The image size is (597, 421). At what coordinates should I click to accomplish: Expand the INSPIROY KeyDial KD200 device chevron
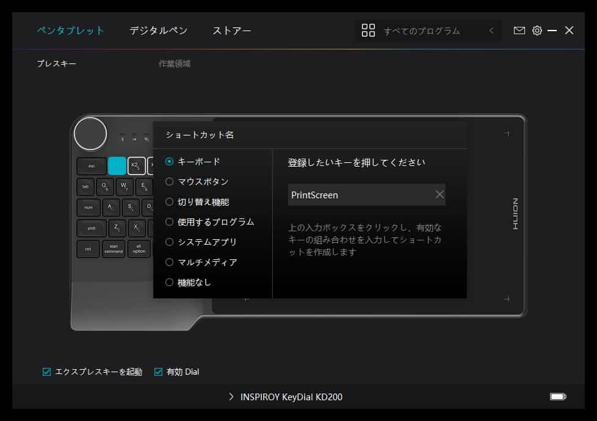(x=231, y=397)
